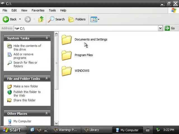Click the sidebar scrollbar thumb

[x=56, y=63]
